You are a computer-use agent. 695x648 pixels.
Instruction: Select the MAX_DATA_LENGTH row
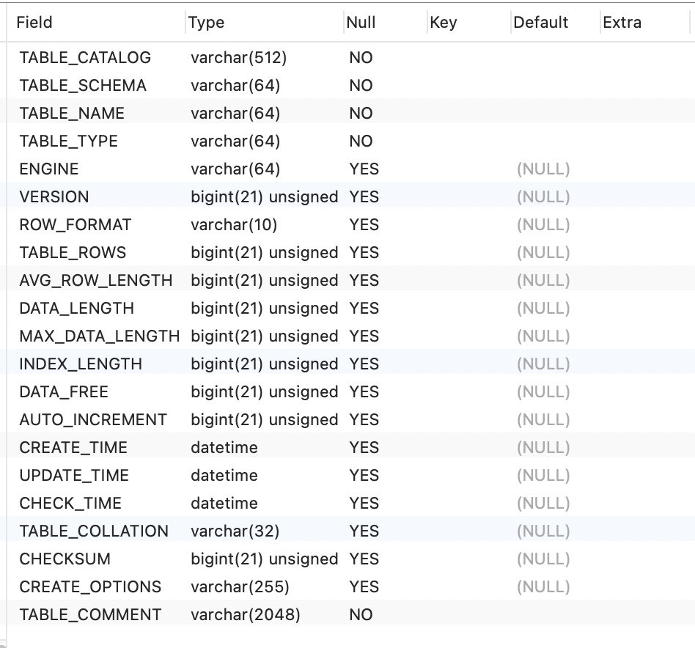click(x=348, y=336)
